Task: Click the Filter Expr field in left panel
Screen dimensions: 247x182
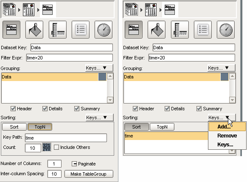Action: pyautogui.click(x=70, y=58)
